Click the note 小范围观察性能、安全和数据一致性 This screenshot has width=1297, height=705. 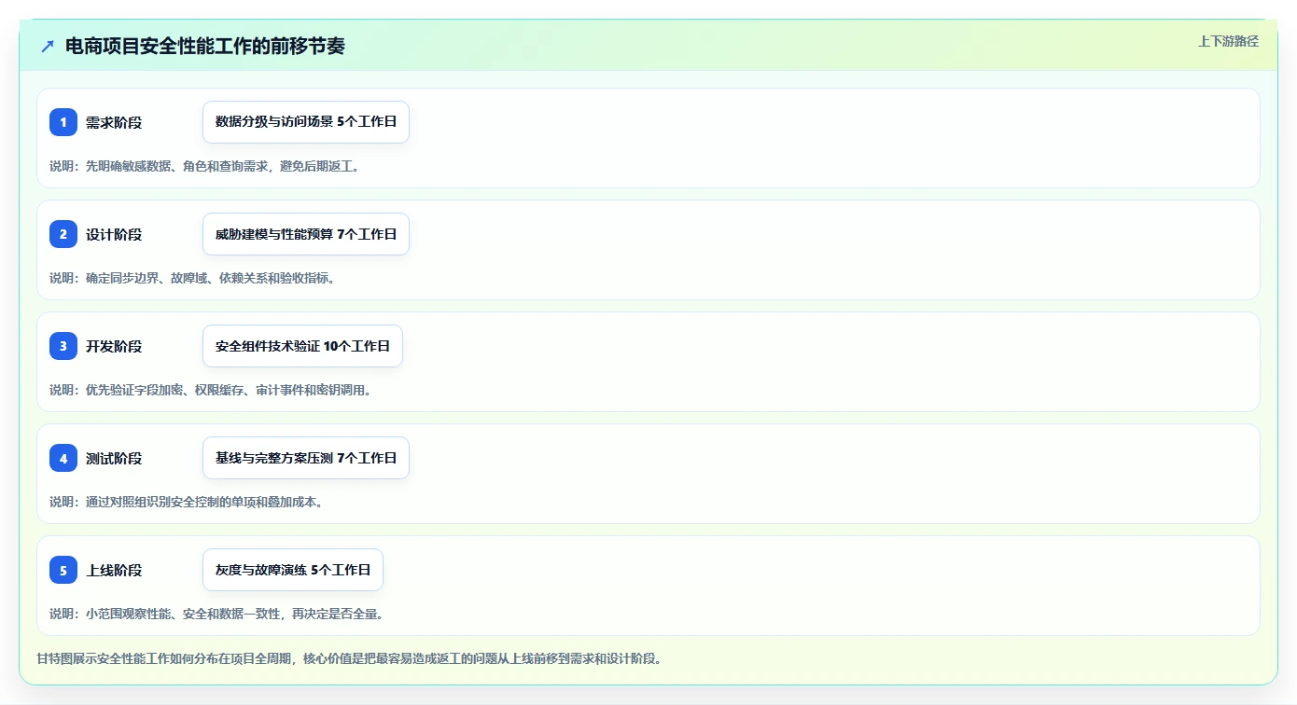216,614
